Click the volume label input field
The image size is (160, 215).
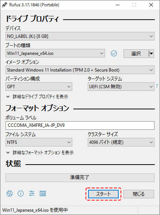coord(80,125)
